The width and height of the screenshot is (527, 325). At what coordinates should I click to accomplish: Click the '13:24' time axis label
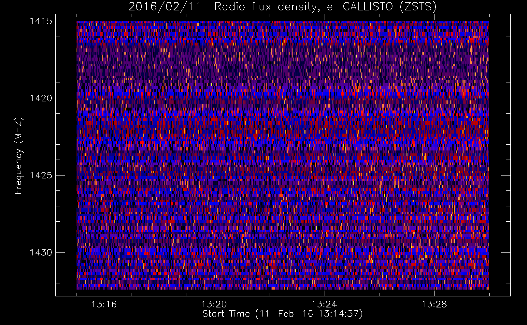point(324,305)
